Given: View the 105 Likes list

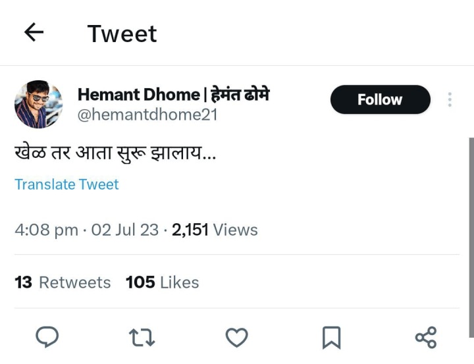Looking at the screenshot, I should coord(163,282).
